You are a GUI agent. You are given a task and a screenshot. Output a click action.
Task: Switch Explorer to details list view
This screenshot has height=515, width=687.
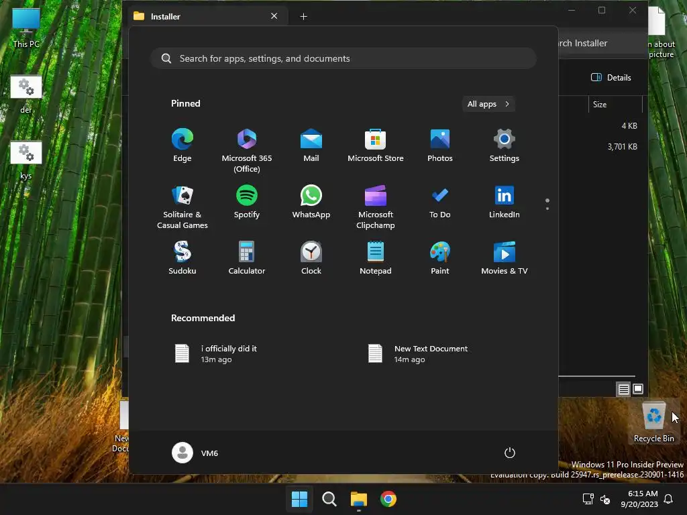[x=623, y=389]
